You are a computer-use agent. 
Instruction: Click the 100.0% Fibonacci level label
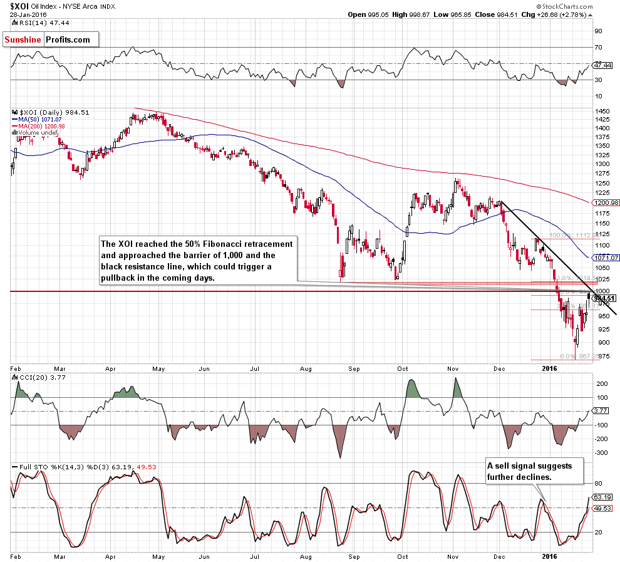pyautogui.click(x=574, y=236)
